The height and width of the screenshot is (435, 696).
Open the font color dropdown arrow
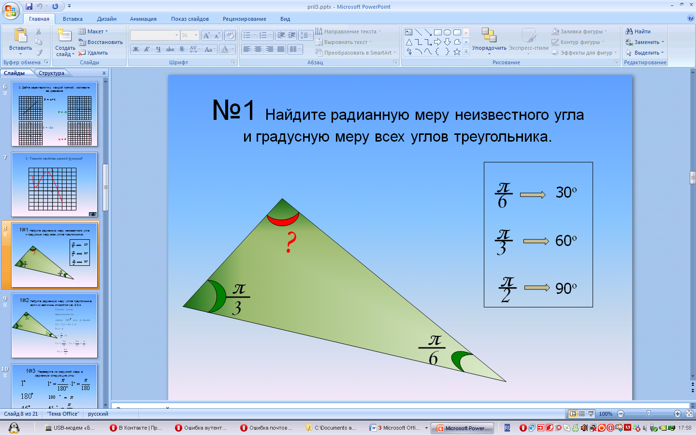point(232,49)
